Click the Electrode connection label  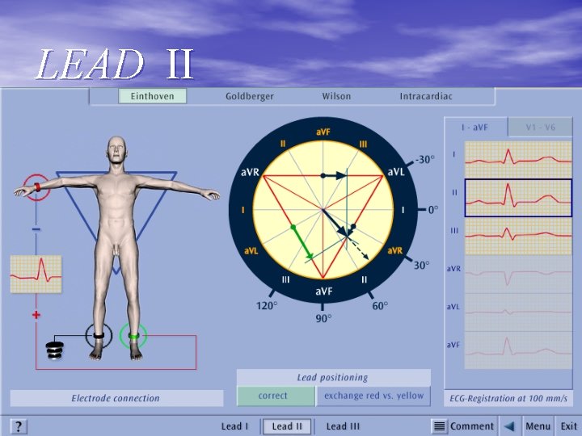click(116, 399)
